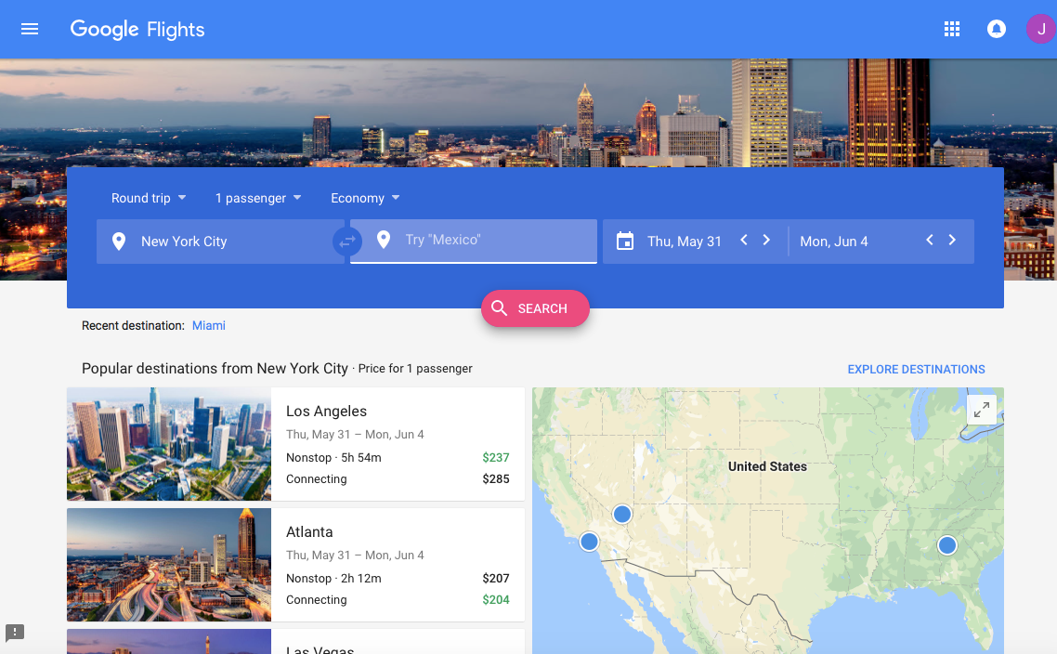Click the New York City origin field
Image resolution: width=1057 pixels, height=654 pixels.
point(220,242)
